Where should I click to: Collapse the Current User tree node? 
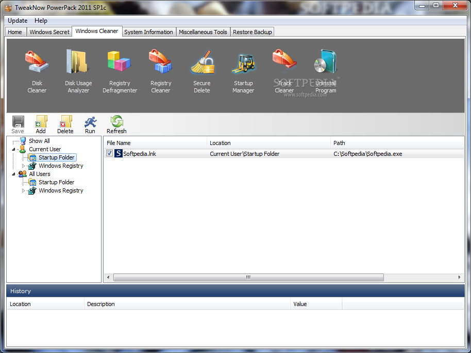click(x=13, y=149)
